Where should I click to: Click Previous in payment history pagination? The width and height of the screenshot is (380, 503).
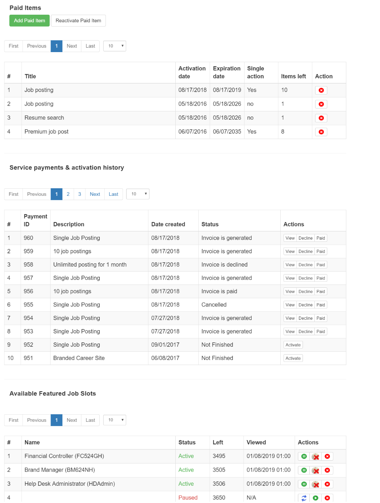point(37,194)
